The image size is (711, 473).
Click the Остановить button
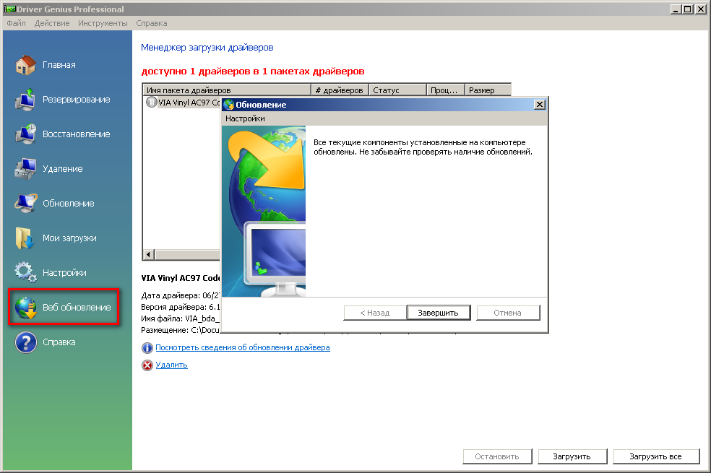[x=497, y=456]
